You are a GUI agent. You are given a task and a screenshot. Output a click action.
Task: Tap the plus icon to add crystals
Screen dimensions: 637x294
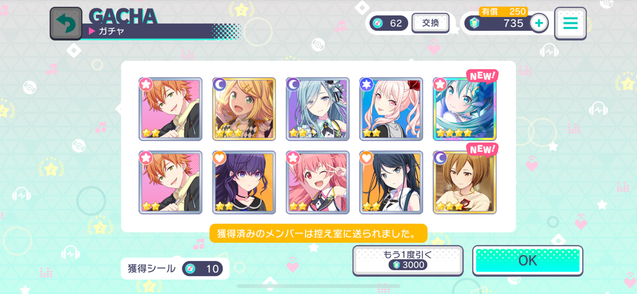pyautogui.click(x=539, y=23)
